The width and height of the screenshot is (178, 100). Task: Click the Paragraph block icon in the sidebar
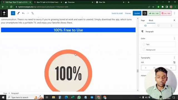coord(142,31)
